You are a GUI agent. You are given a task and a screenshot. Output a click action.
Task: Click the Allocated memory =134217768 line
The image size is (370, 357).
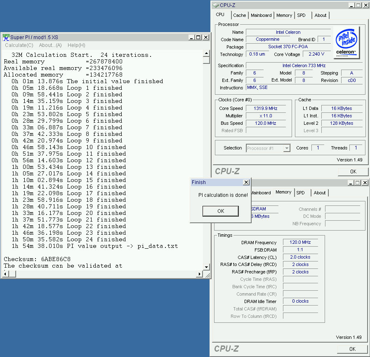63,75
